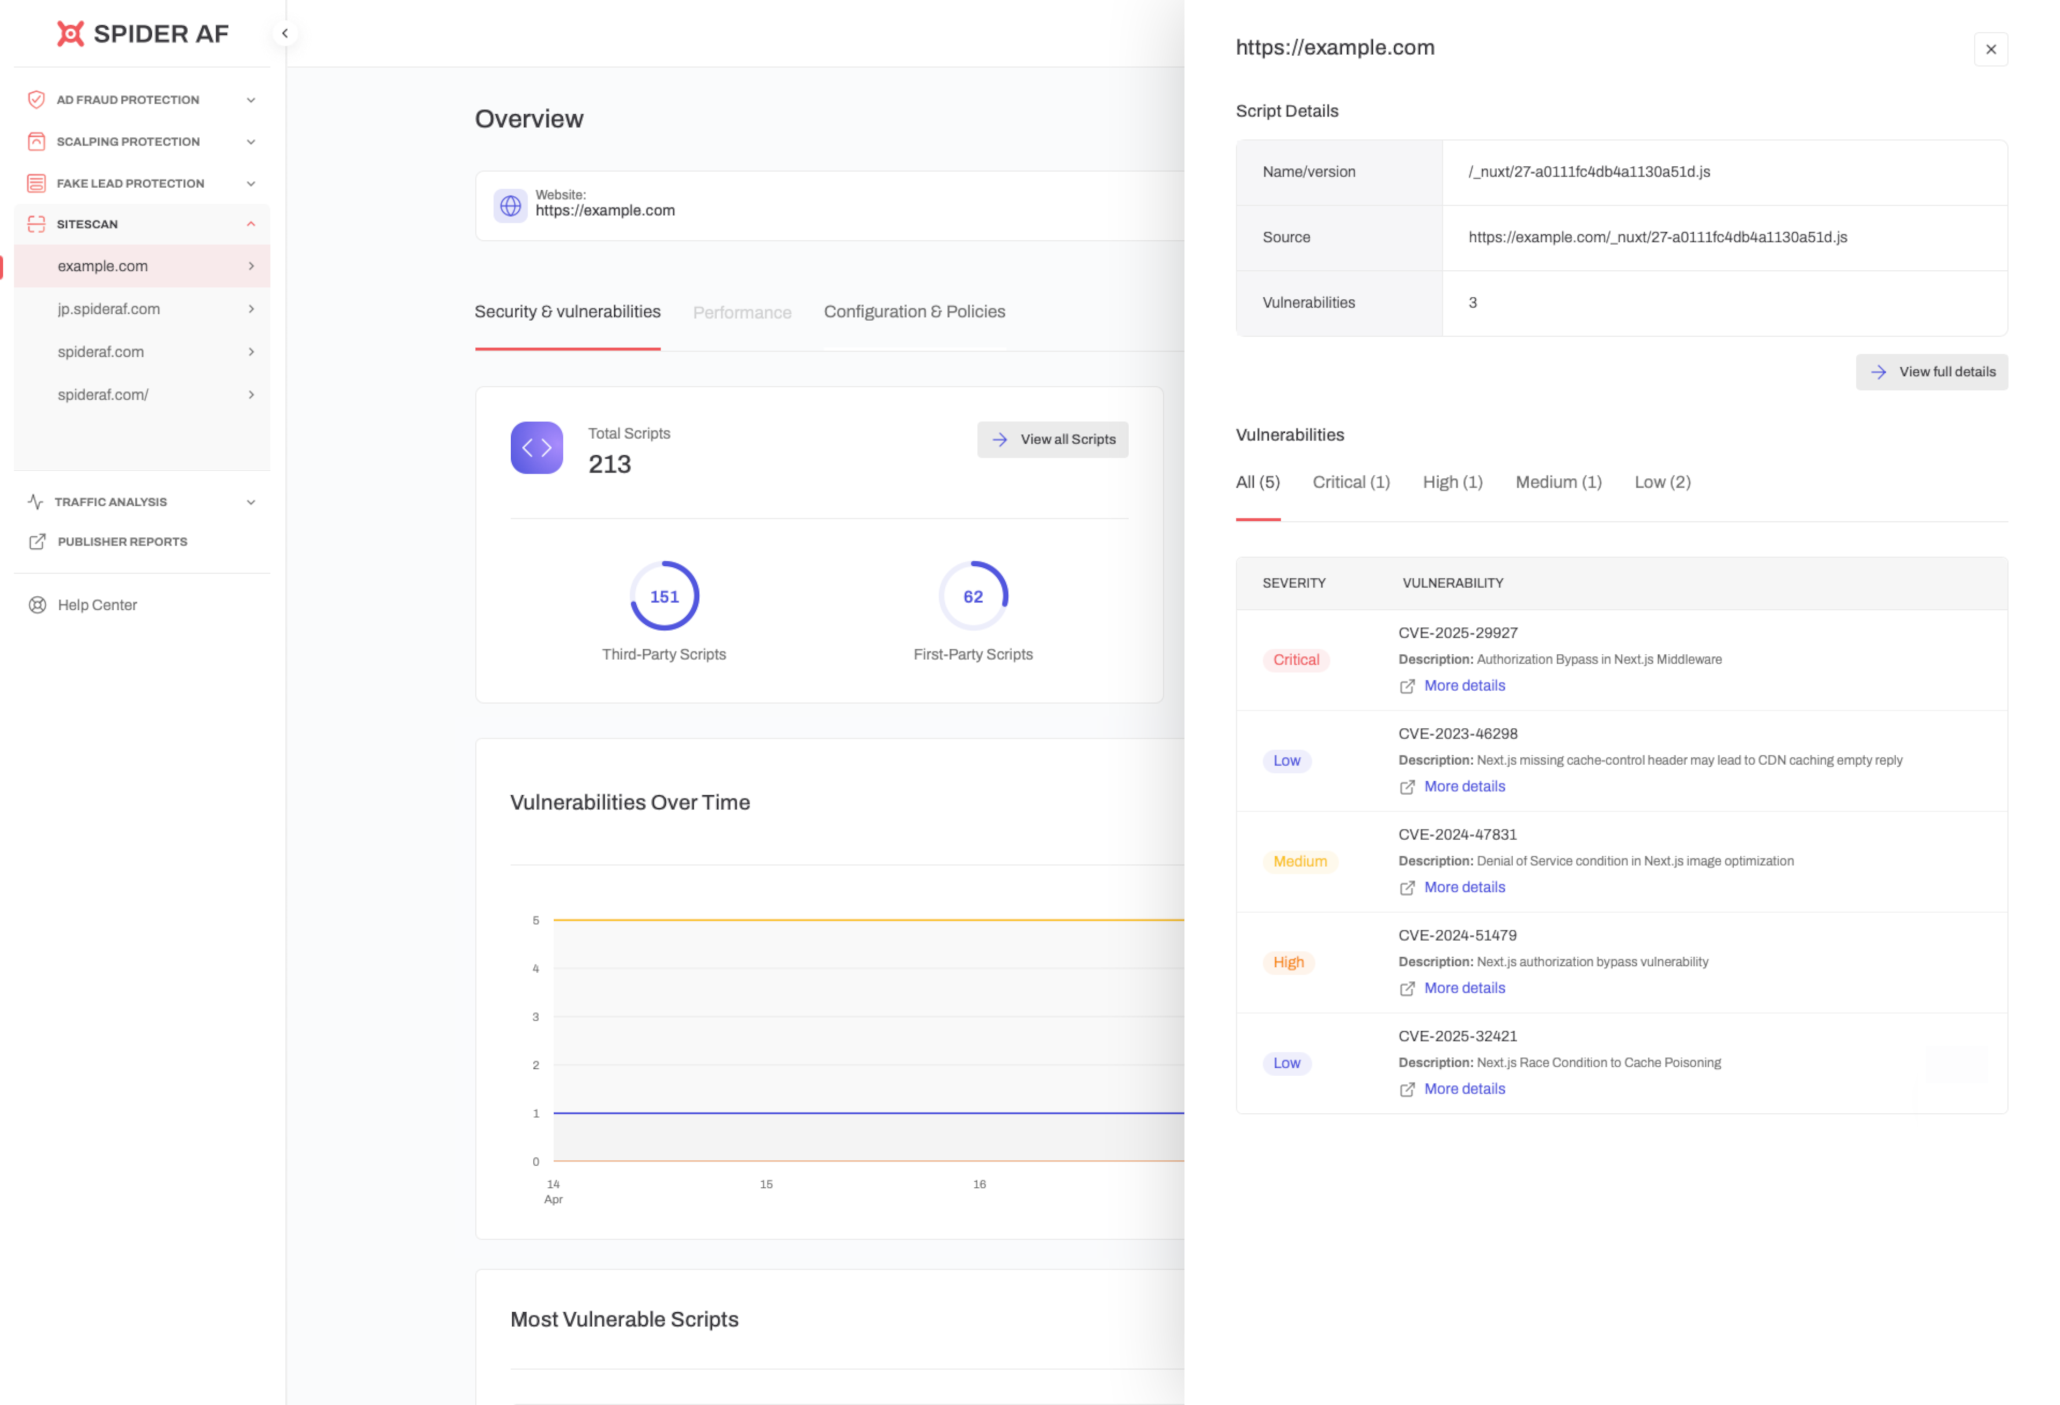
Task: Click the Low badge for CVE-2025-32421
Action: tap(1286, 1064)
